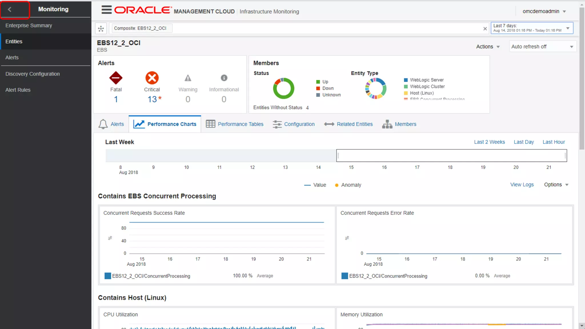Screen dimensions: 585x329
Task: Open the Actions dropdown menu
Action: click(x=488, y=47)
